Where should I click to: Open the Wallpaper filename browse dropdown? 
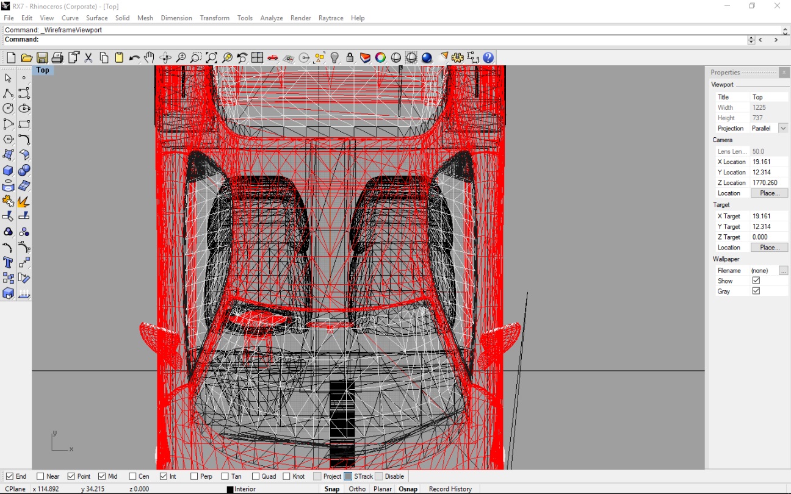pyautogui.click(x=784, y=270)
